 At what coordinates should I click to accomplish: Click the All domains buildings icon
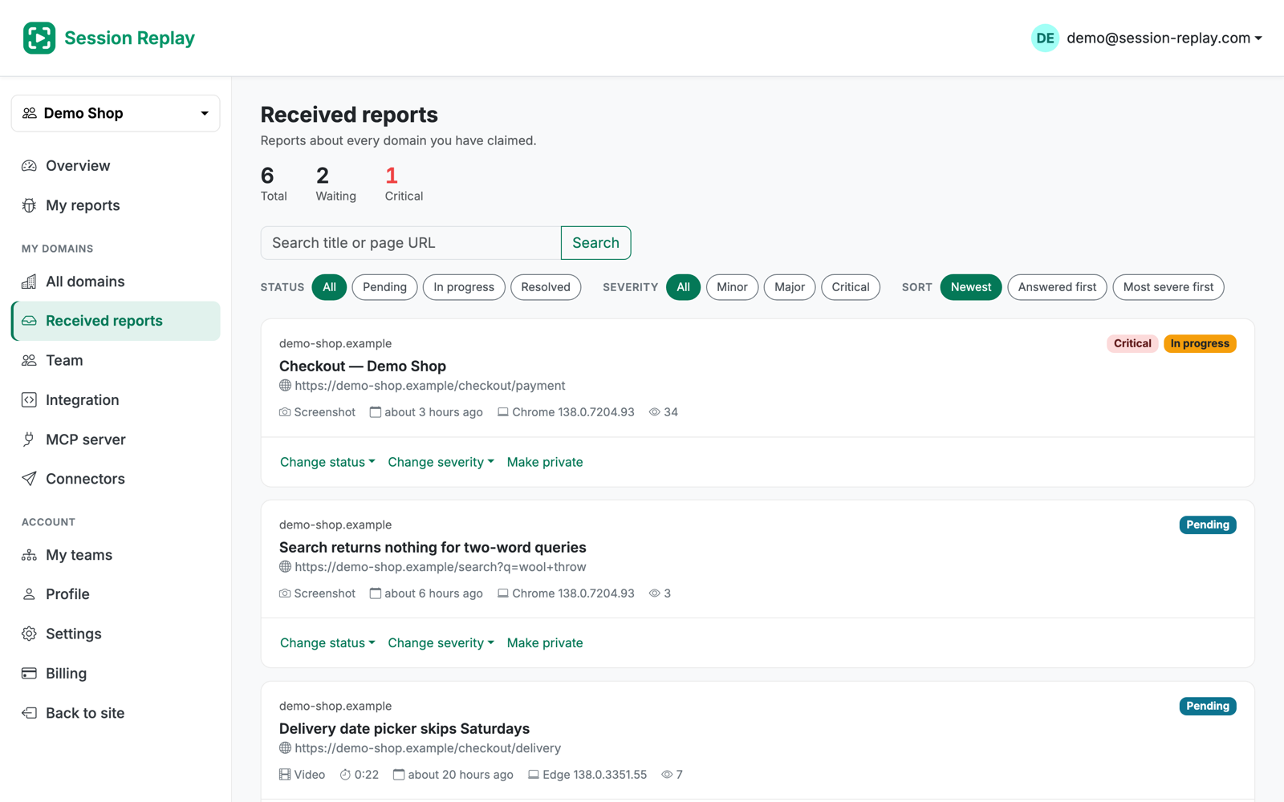coord(29,282)
